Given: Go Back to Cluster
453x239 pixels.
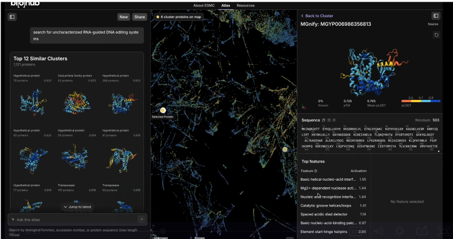Looking at the screenshot, I should click(317, 16).
